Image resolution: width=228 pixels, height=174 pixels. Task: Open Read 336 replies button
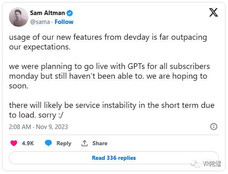(114, 158)
